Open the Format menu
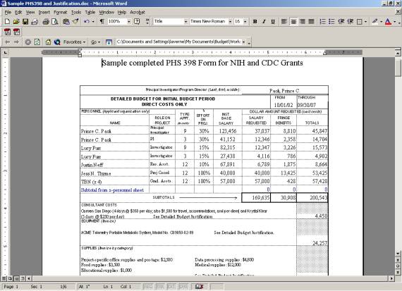The height and width of the screenshot is (291, 402). [60, 12]
